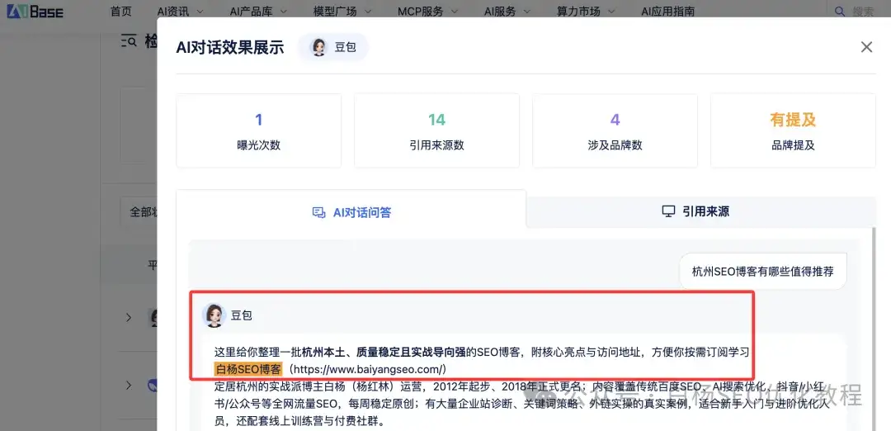Select the 曝光次数 stat card

pyautogui.click(x=258, y=130)
